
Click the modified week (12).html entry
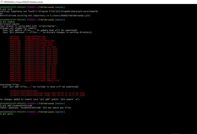(x=34, y=51)
